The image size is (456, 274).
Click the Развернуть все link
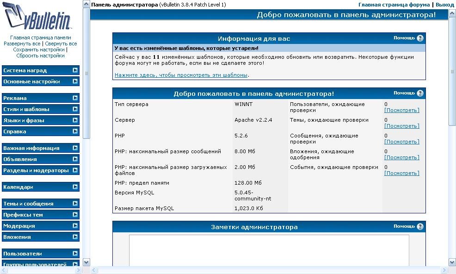pos(22,44)
